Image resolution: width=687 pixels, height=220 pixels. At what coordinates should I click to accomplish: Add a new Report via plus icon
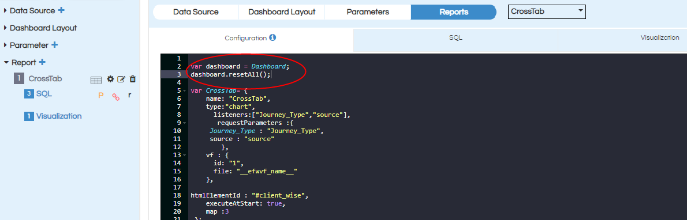[x=43, y=62]
